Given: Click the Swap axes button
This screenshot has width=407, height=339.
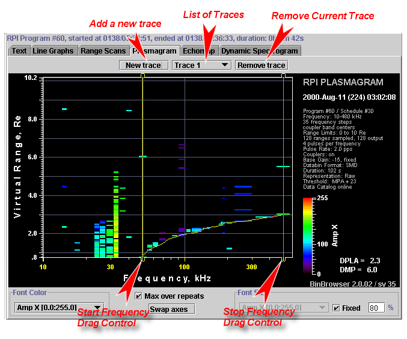Looking at the screenshot, I should pos(172,310).
